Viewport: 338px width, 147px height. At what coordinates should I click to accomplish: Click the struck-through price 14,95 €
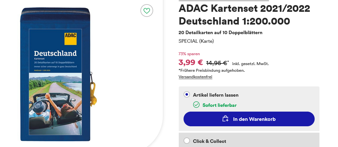tap(216, 63)
